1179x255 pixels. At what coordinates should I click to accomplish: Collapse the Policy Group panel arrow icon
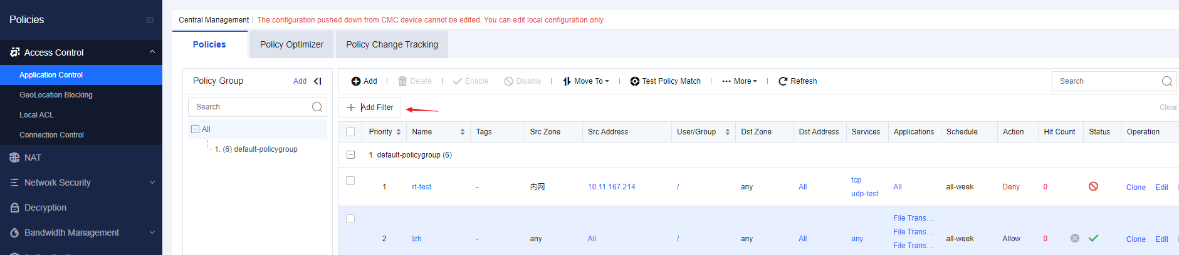click(x=318, y=81)
